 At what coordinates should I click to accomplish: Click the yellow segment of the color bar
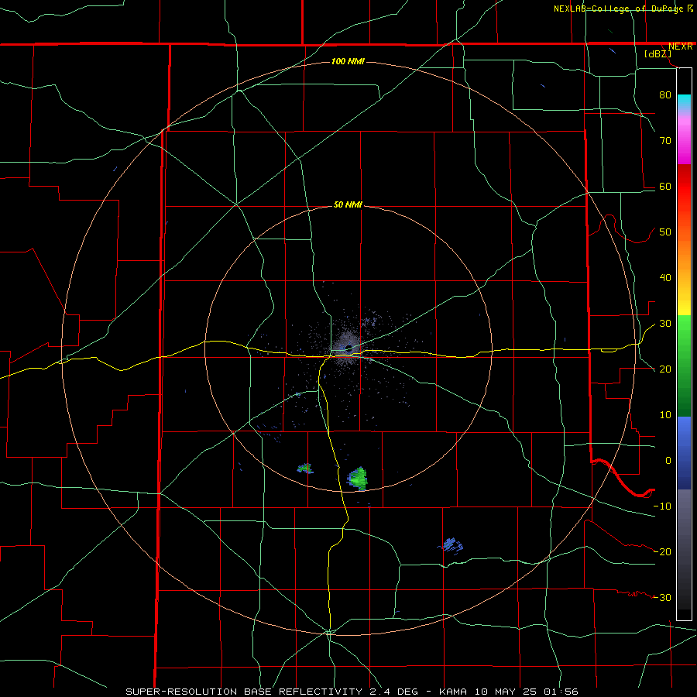[684, 307]
